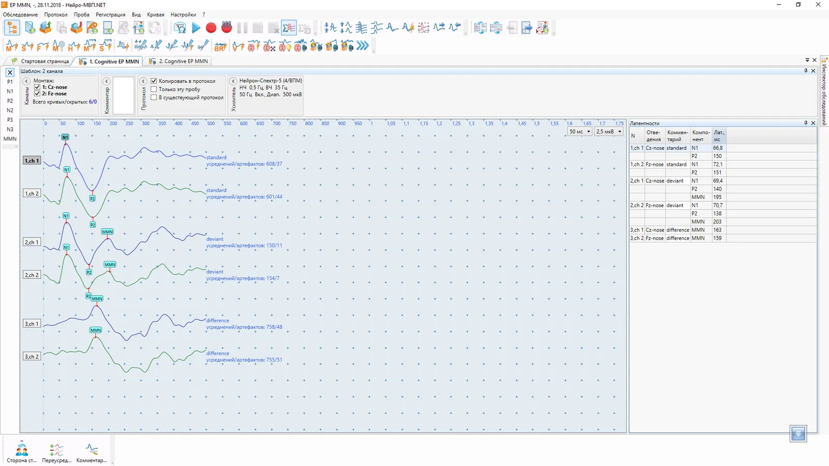Click the scroll-down button in Latencies panel corner

click(798, 433)
